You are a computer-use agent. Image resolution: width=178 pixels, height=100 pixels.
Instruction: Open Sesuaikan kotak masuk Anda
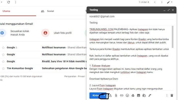[x=20, y=33]
